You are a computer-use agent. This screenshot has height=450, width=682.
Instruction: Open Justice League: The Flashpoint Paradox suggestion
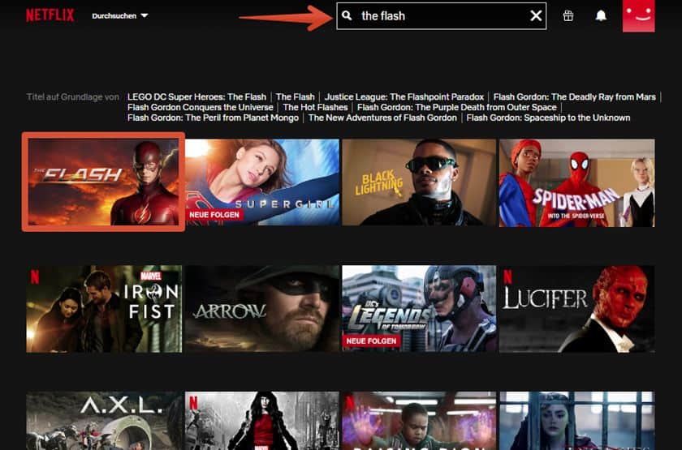tap(404, 96)
